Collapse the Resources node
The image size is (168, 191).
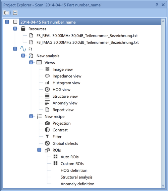[x=15, y=29]
